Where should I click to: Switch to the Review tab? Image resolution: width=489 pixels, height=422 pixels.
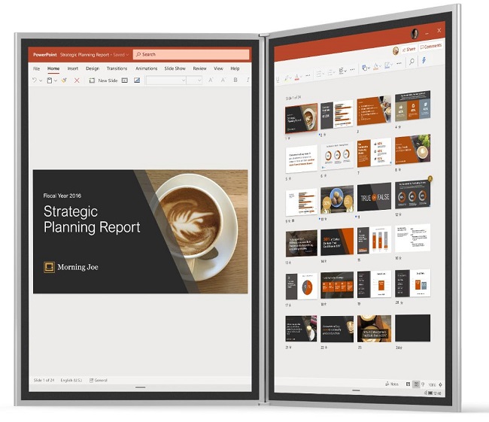[199, 68]
